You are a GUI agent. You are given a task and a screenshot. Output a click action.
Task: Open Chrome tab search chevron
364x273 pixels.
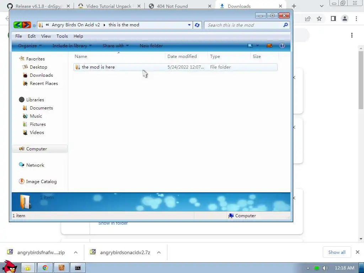[x=321, y=6]
